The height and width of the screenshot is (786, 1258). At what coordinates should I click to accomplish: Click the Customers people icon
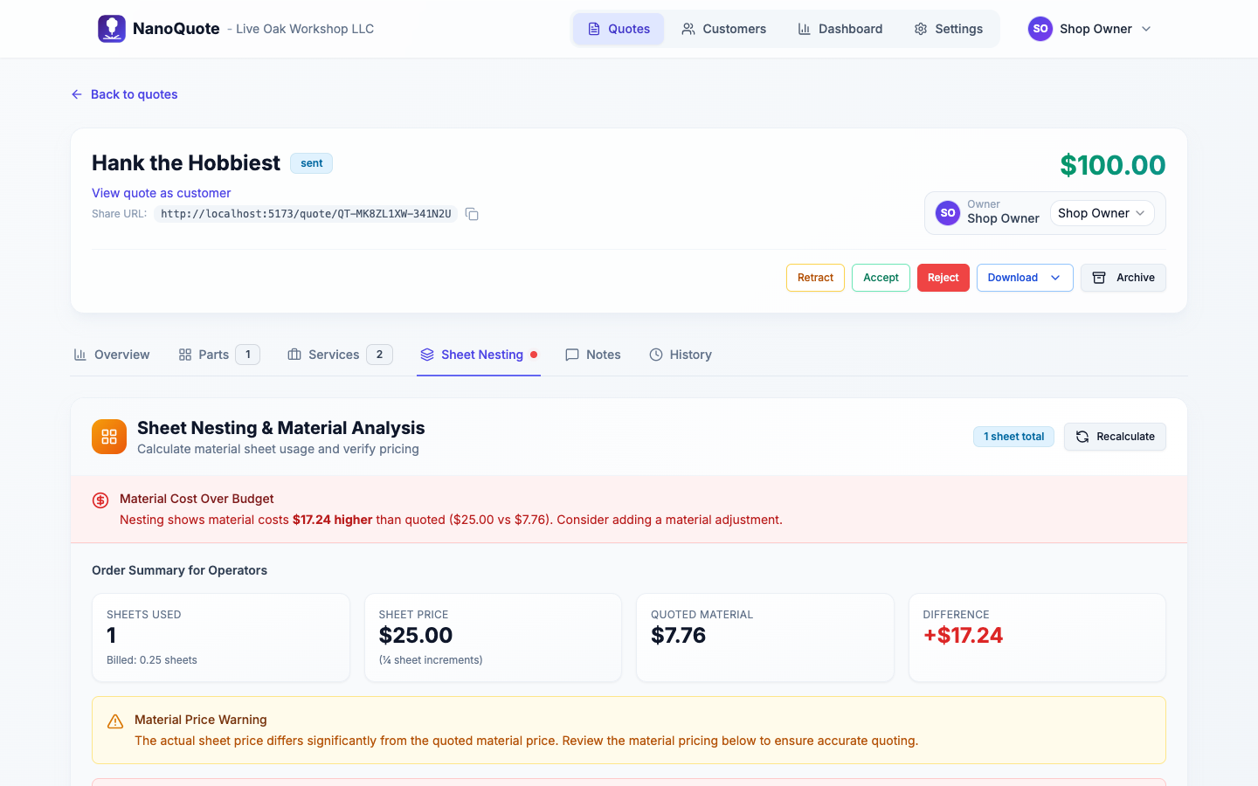tap(688, 28)
